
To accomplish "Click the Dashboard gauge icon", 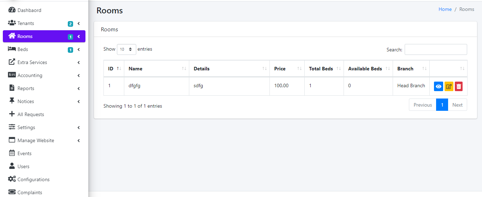I will [x=12, y=10].
